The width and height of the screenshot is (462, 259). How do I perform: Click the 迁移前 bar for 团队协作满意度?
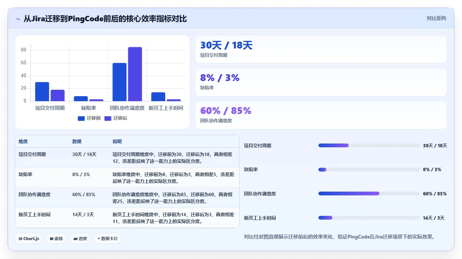point(119,82)
